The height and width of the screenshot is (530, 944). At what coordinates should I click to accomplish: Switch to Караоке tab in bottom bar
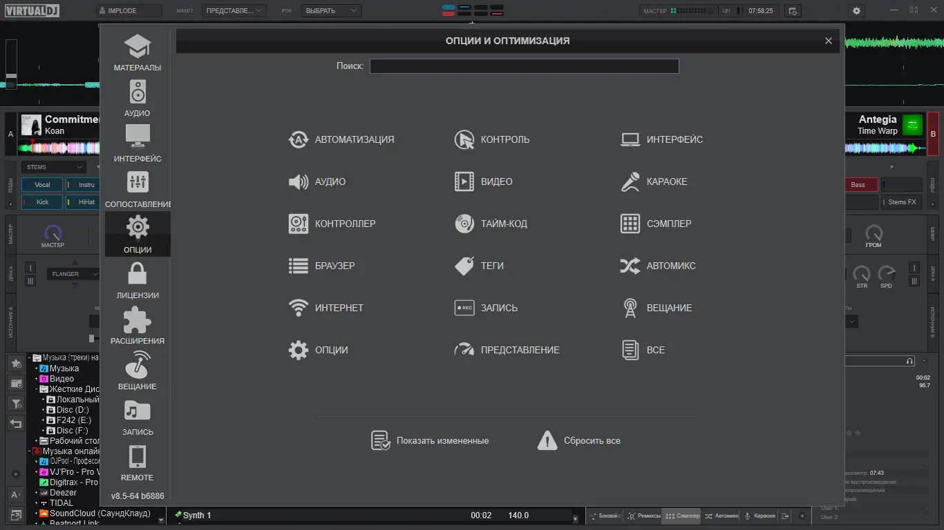coord(759,516)
